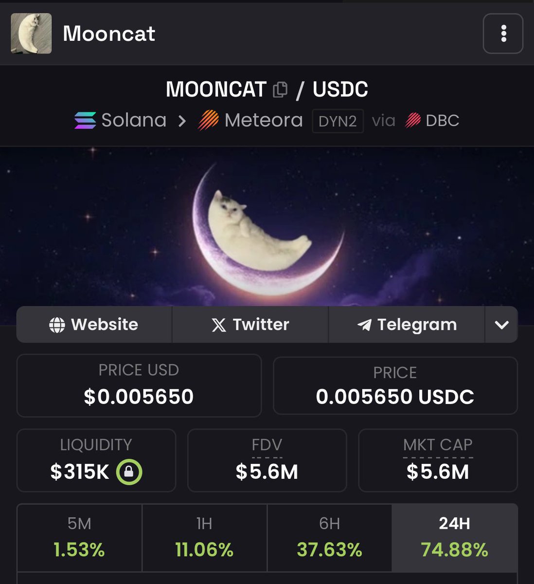Viewport: 534px width, 584px height.
Task: Copy the MOONCAT token address
Action: pyautogui.click(x=280, y=90)
